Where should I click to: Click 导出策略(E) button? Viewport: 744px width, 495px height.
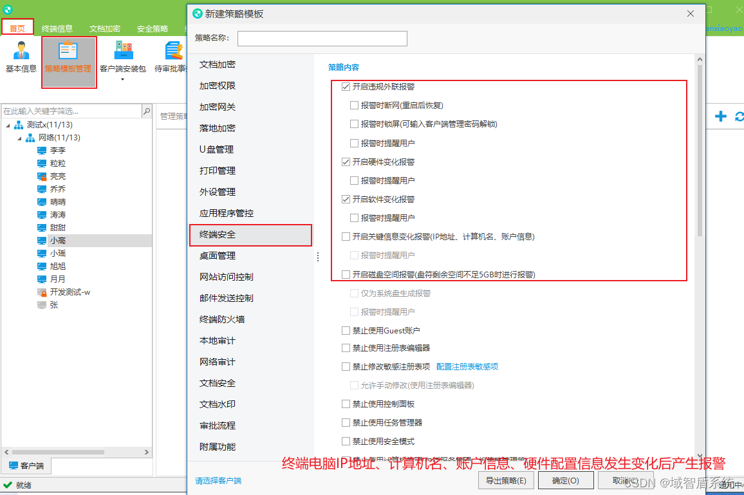tap(506, 480)
